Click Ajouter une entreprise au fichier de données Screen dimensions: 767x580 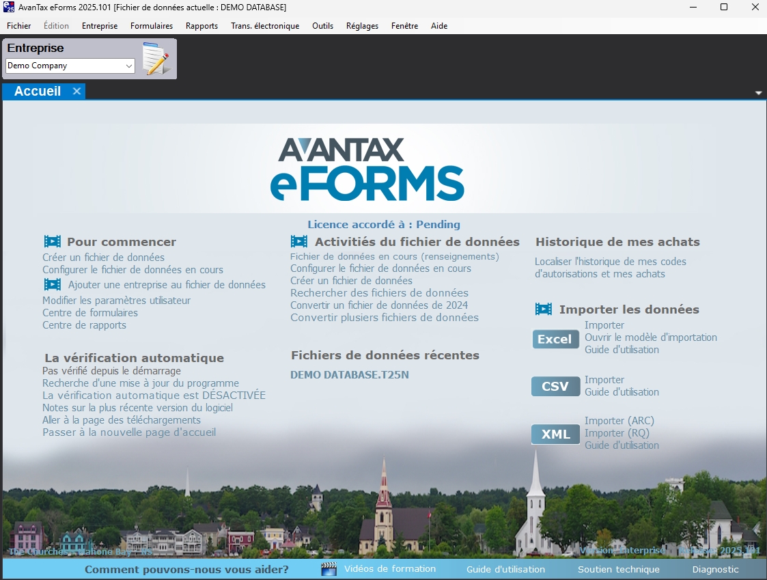tap(167, 284)
